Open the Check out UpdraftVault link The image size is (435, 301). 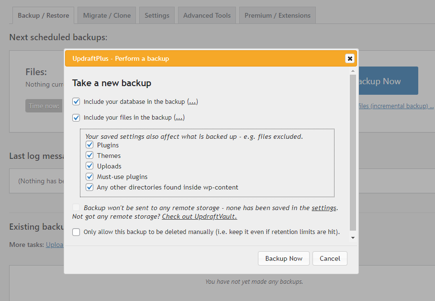click(x=199, y=216)
